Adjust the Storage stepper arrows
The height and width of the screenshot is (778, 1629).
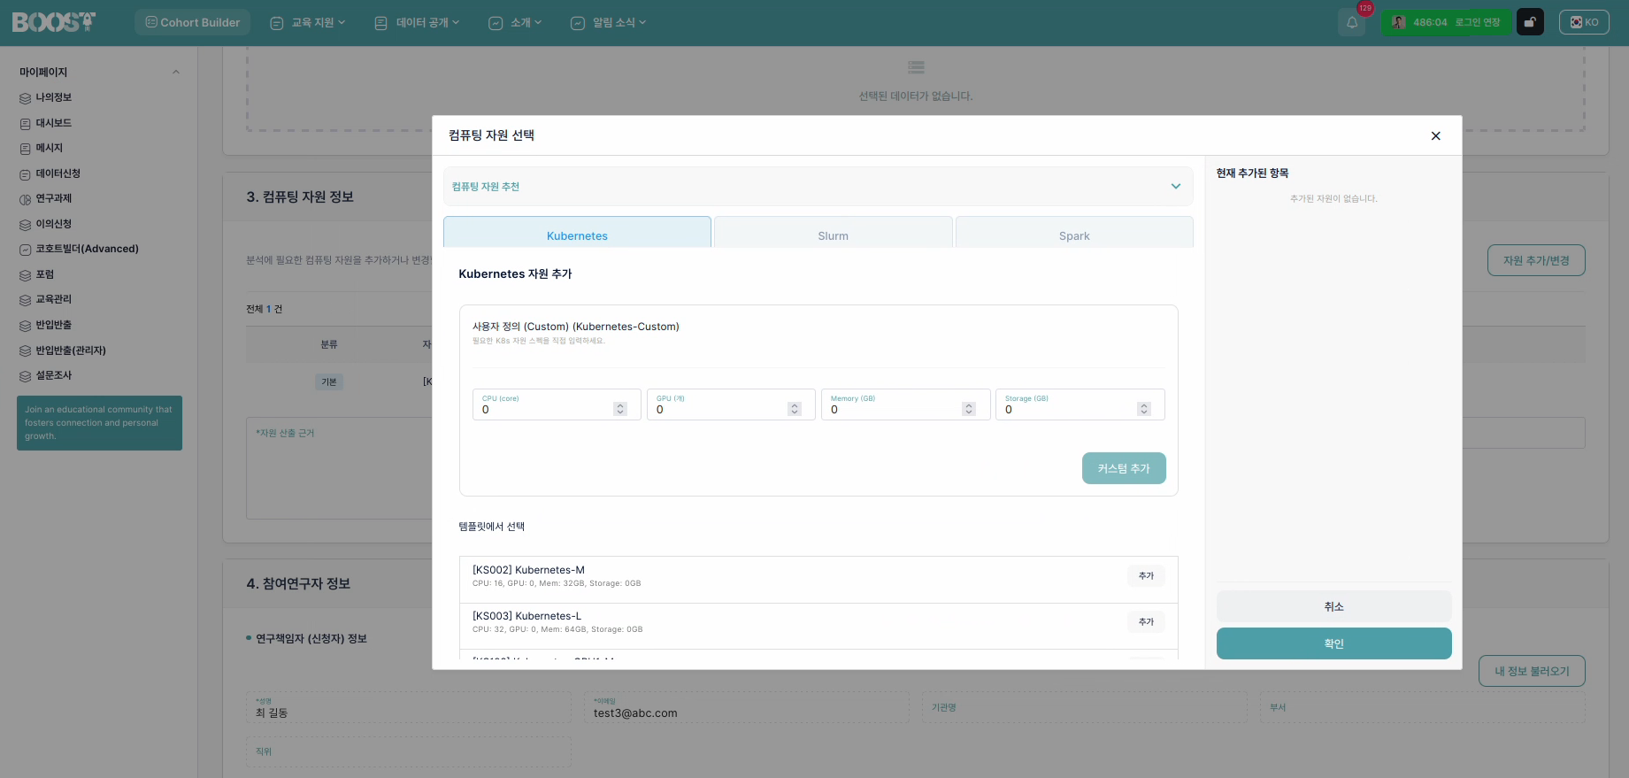[x=1144, y=409]
